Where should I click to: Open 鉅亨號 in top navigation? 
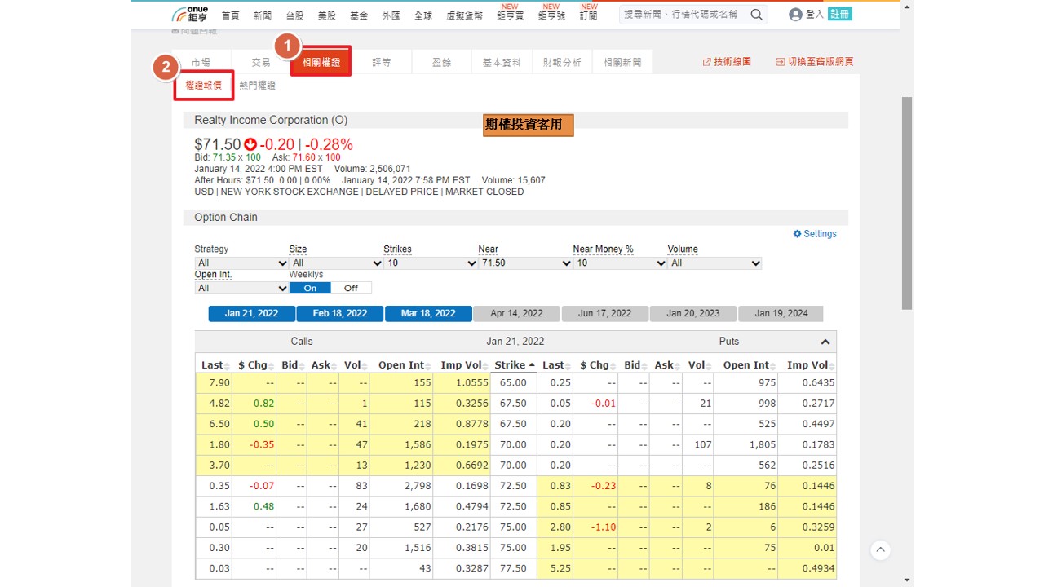pos(552,15)
